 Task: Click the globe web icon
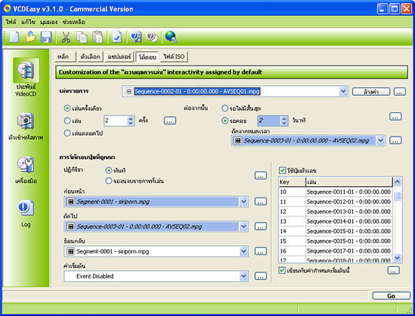point(171,37)
